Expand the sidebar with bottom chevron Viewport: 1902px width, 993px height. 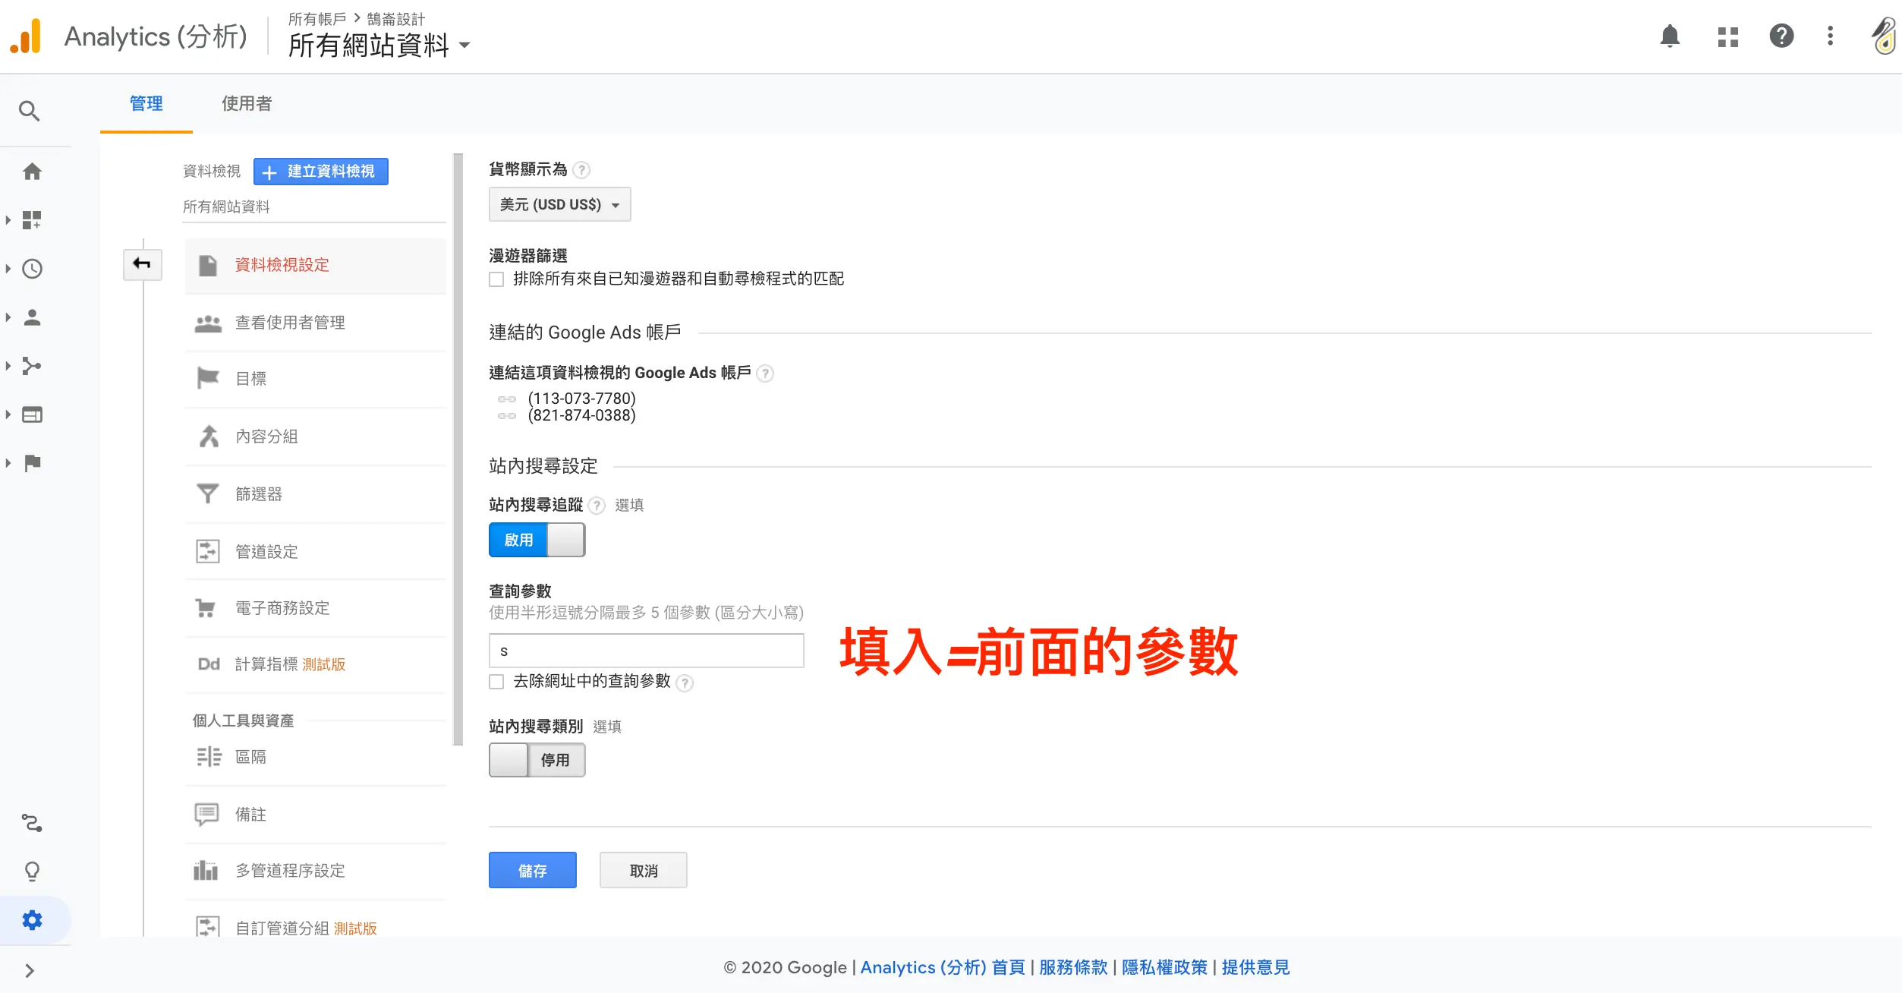point(30,970)
